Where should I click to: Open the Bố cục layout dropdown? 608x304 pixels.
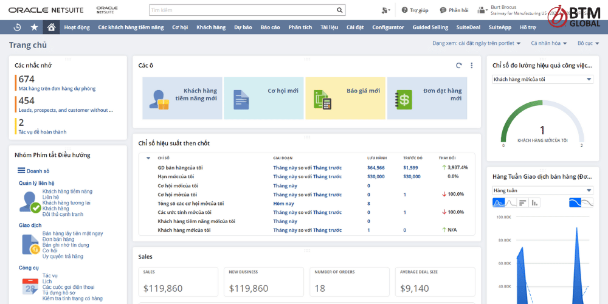588,43
